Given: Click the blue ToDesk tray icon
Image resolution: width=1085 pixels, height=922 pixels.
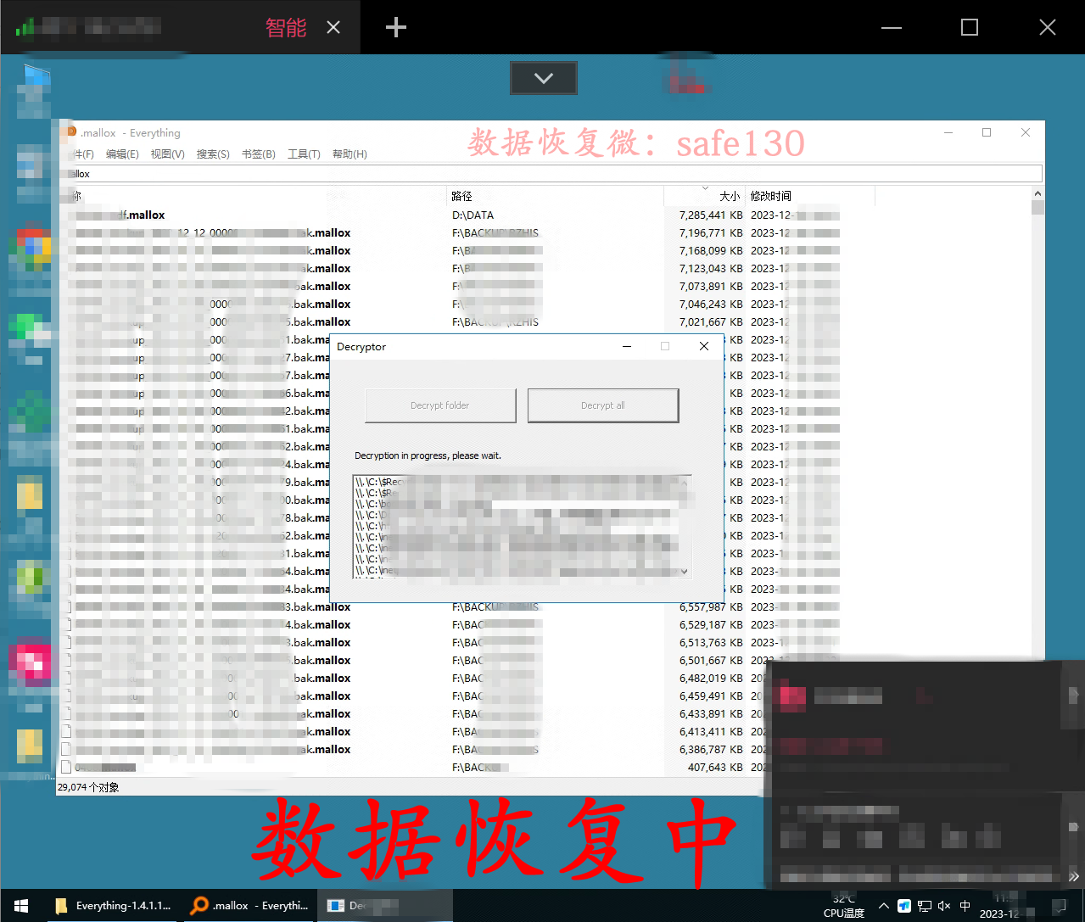Looking at the screenshot, I should click(904, 906).
